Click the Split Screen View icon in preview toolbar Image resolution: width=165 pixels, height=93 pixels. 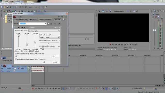pyautogui.click(x=110, y=11)
